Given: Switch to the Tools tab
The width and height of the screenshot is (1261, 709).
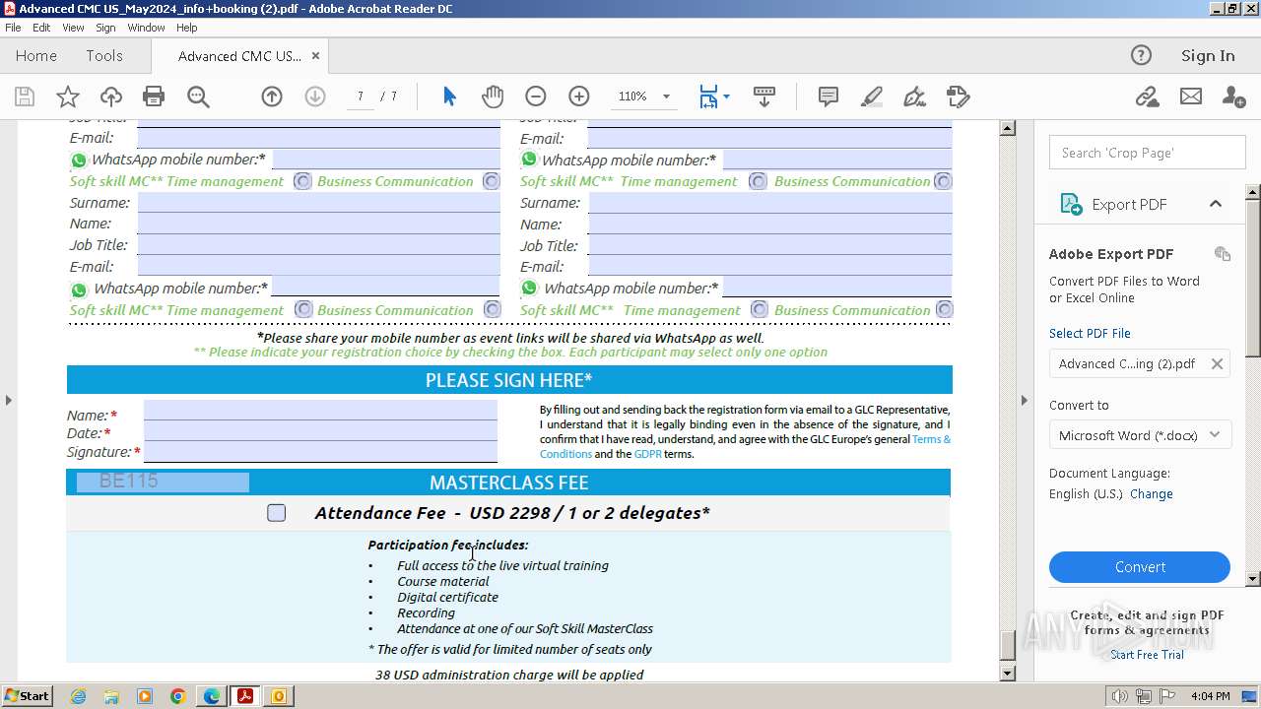Looking at the screenshot, I should 104,56.
